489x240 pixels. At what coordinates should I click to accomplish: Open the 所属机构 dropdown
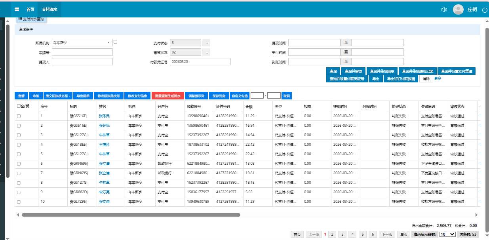[82, 42]
